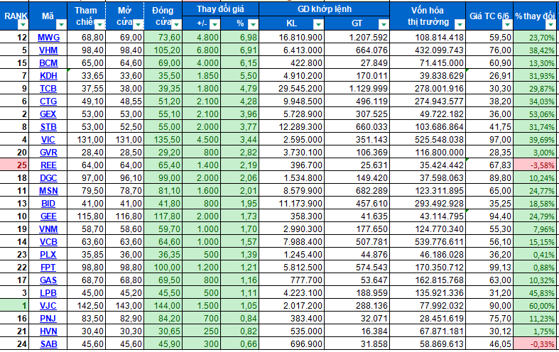Screen dimensions: 559x352
Task: Open the VHM stock link
Action: [x=48, y=50]
